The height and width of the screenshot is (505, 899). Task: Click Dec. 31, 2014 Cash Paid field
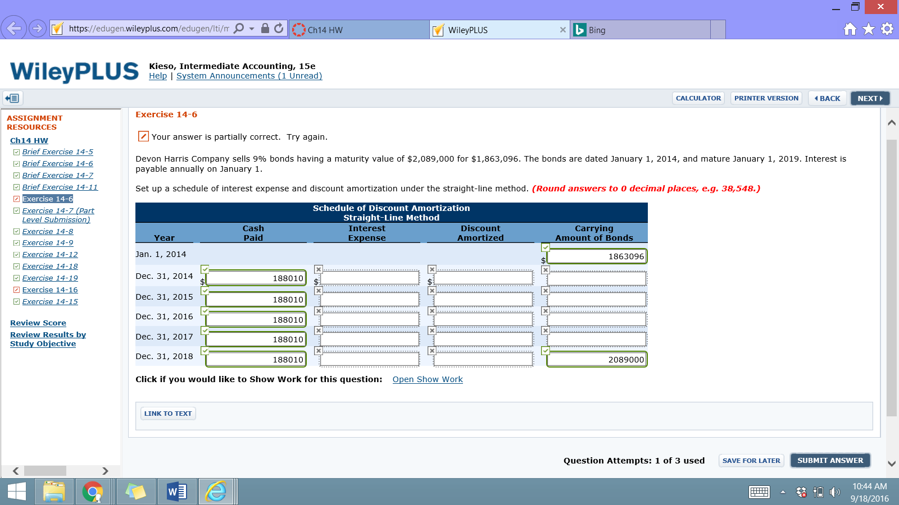click(x=256, y=278)
